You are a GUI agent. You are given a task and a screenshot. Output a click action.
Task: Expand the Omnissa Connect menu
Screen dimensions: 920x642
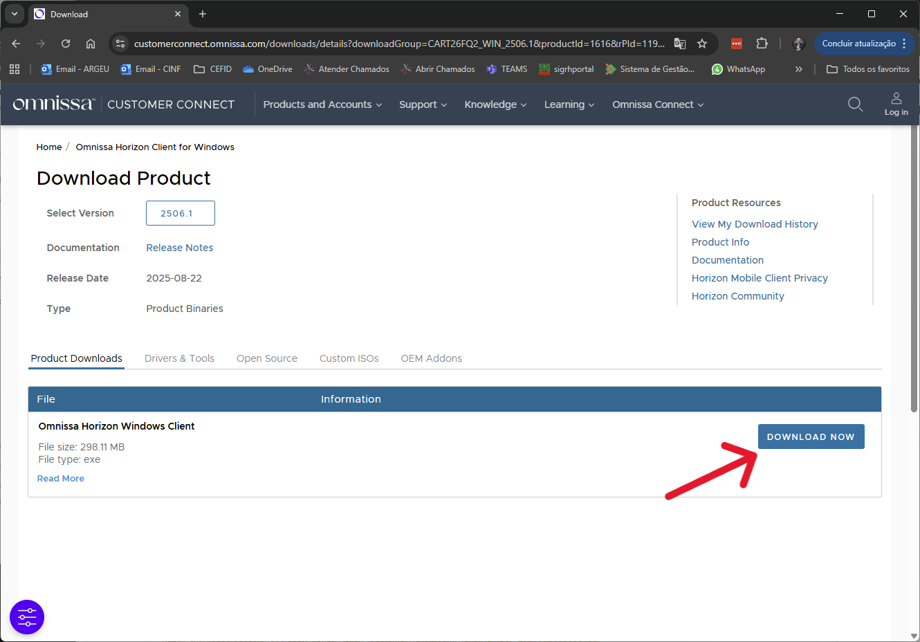(x=657, y=104)
